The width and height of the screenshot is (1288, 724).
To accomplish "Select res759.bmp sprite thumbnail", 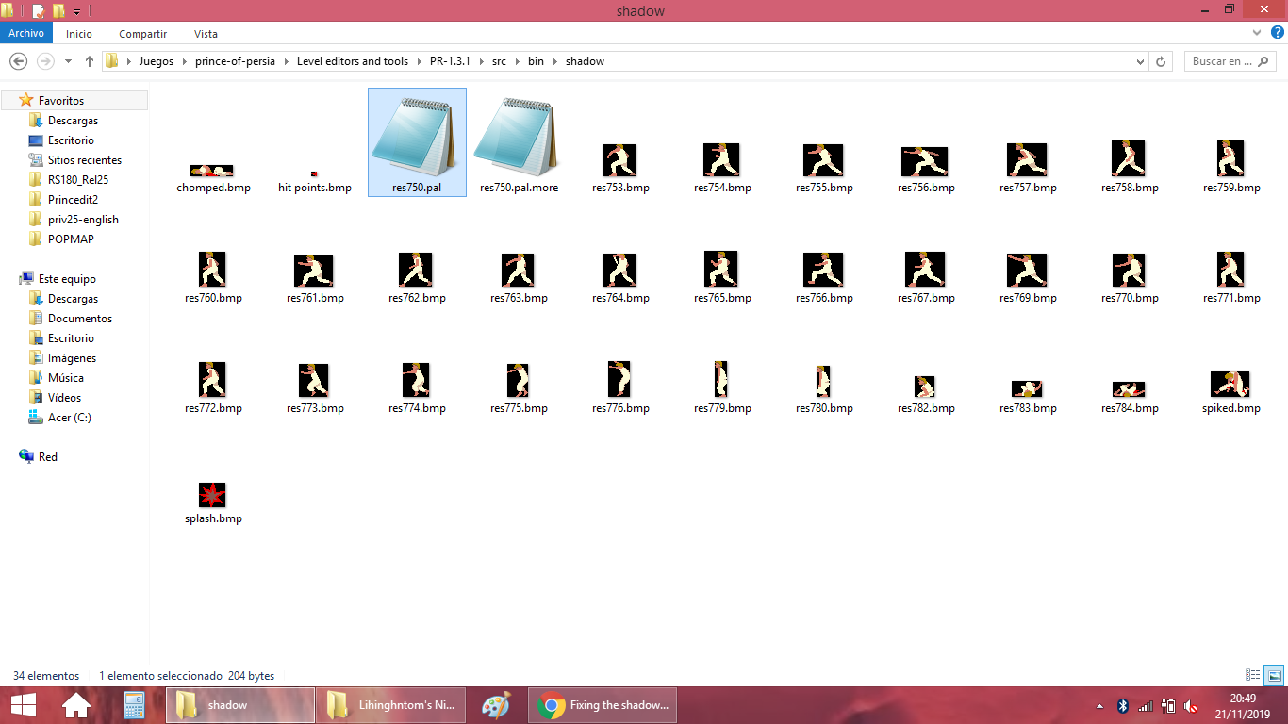I will 1230,158.
